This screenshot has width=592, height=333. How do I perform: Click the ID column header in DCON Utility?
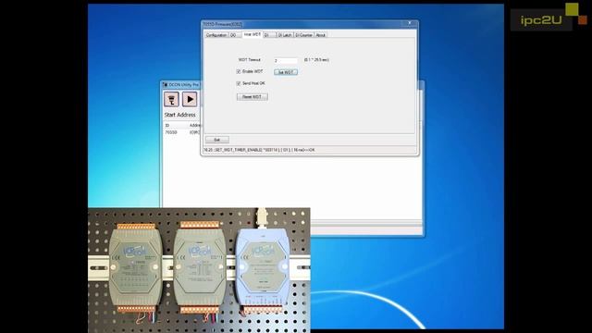pyautogui.click(x=175, y=126)
